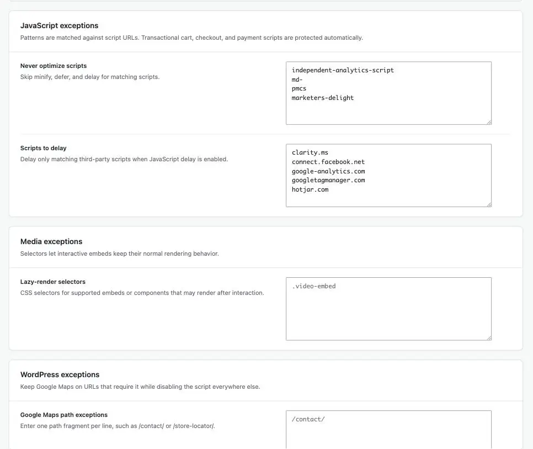Click the Never optimize scripts textarea
Image resolution: width=533 pixels, height=449 pixels.
[388, 93]
